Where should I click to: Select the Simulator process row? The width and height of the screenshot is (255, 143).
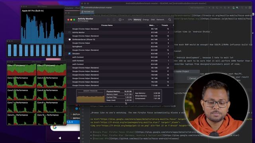119,54
